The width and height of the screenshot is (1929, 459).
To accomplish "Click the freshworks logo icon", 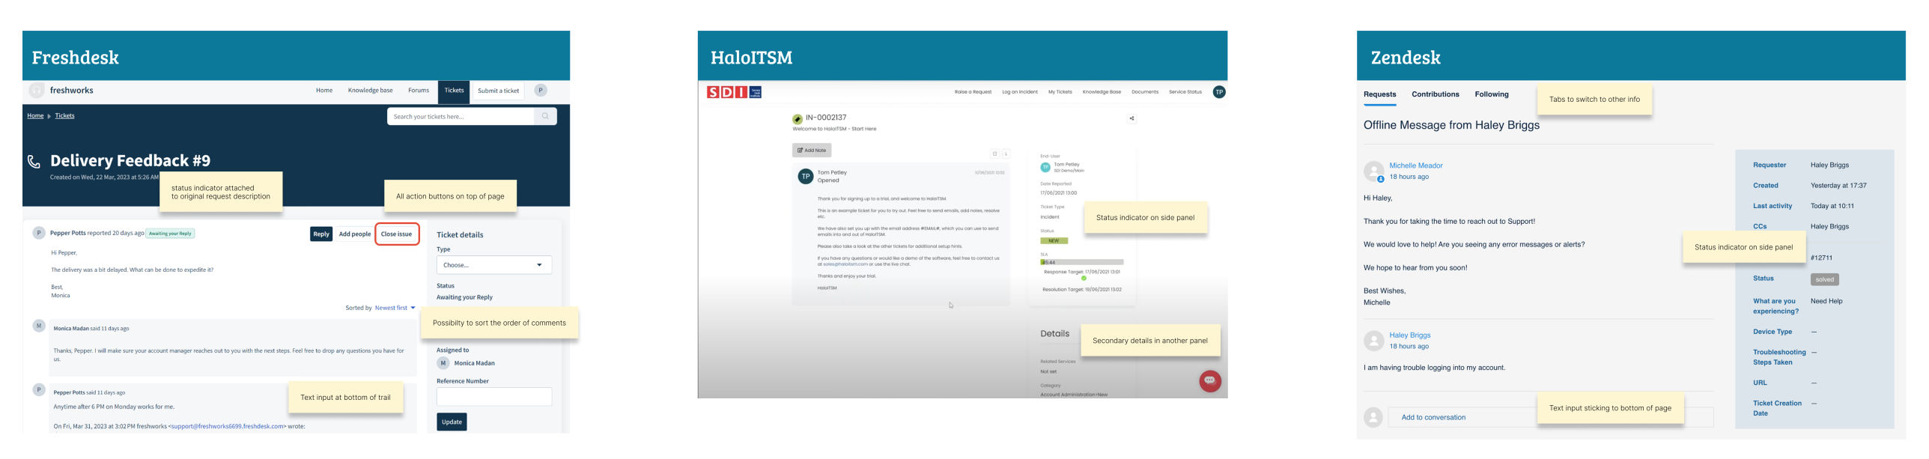I will 36,91.
